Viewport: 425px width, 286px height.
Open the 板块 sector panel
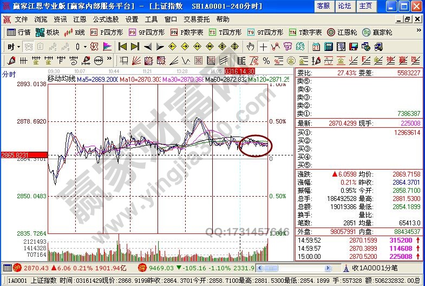pyautogui.click(x=48, y=32)
